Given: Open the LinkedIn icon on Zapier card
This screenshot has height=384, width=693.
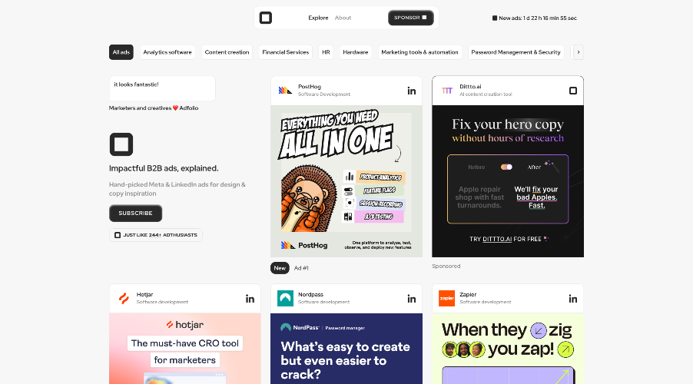Looking at the screenshot, I should [573, 299].
